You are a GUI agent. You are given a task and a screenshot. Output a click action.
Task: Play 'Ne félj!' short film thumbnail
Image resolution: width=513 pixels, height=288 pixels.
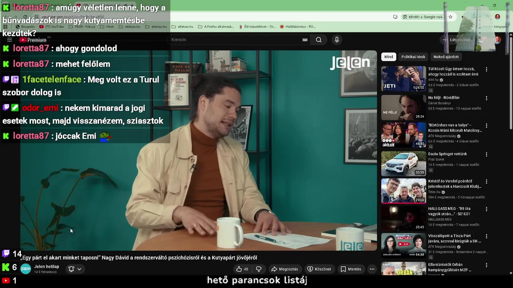404,107
